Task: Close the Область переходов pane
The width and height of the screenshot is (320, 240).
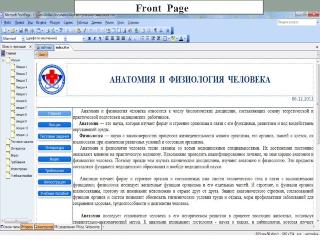Action: click(x=30, y=46)
